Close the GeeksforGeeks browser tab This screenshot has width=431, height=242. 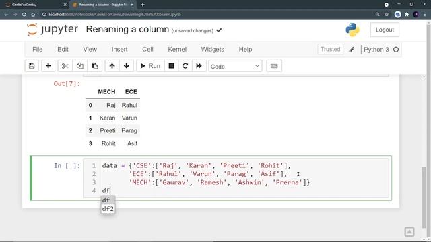65,5
